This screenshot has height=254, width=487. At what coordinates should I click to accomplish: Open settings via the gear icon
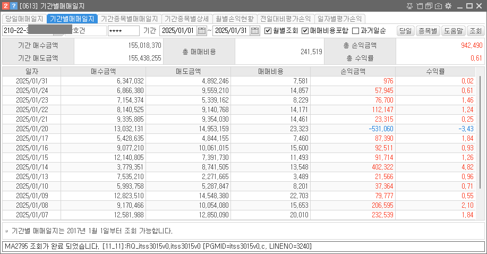(x=448, y=6)
